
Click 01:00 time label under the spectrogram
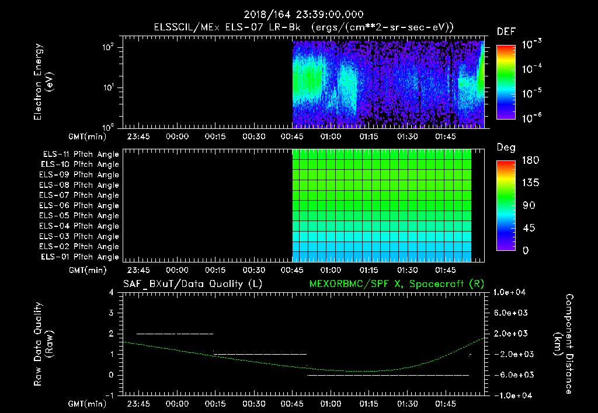(x=331, y=136)
